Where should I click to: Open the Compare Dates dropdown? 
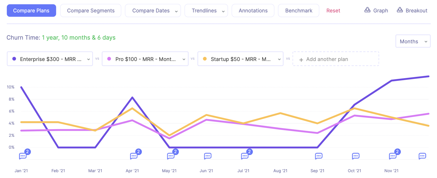153,11
